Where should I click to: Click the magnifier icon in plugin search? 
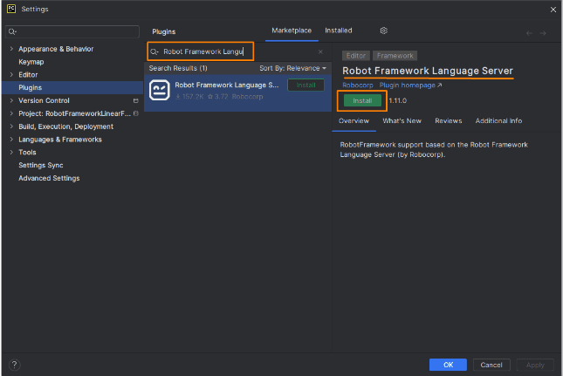coord(154,52)
